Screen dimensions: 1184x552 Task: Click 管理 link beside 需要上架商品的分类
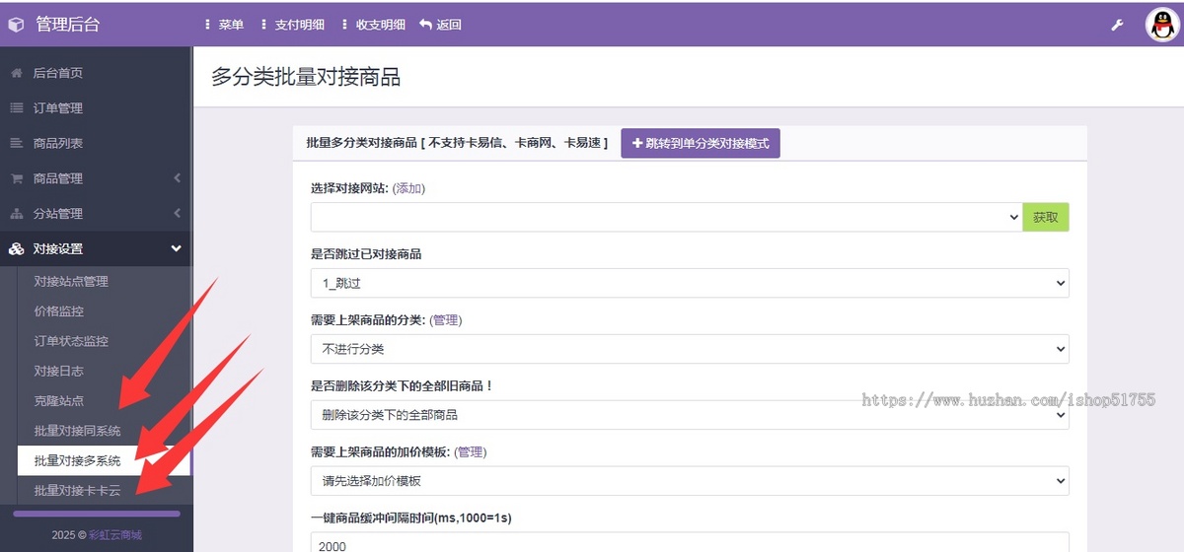[446, 320]
